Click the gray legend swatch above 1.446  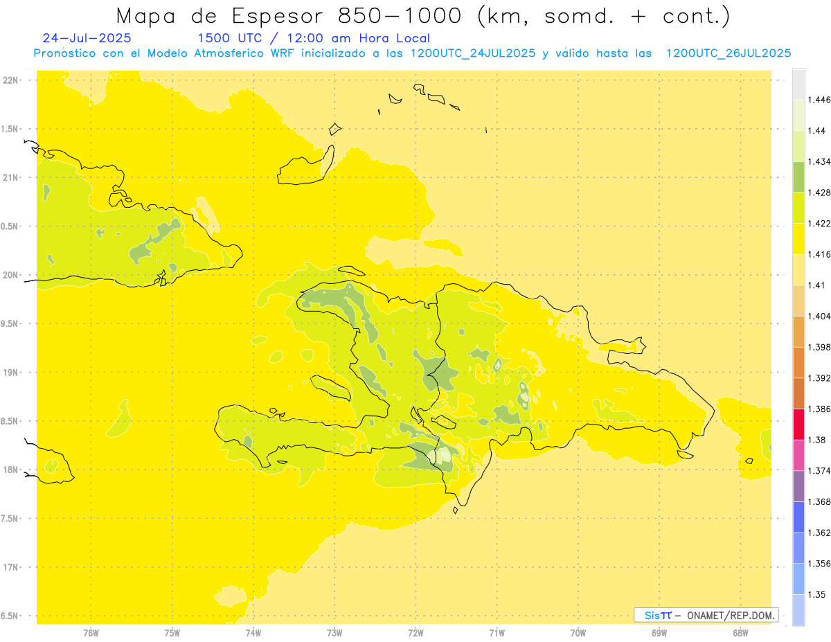799,84
